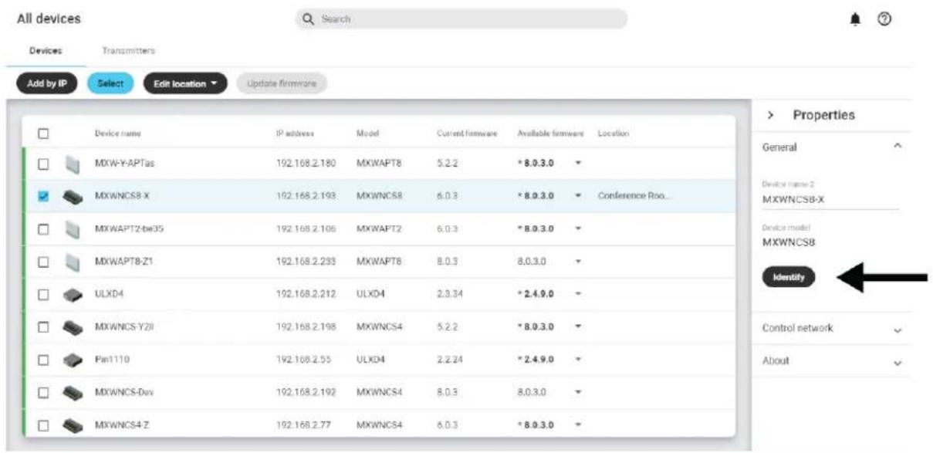Sort by Model column header
Screen dimensions: 933x453
(367, 134)
